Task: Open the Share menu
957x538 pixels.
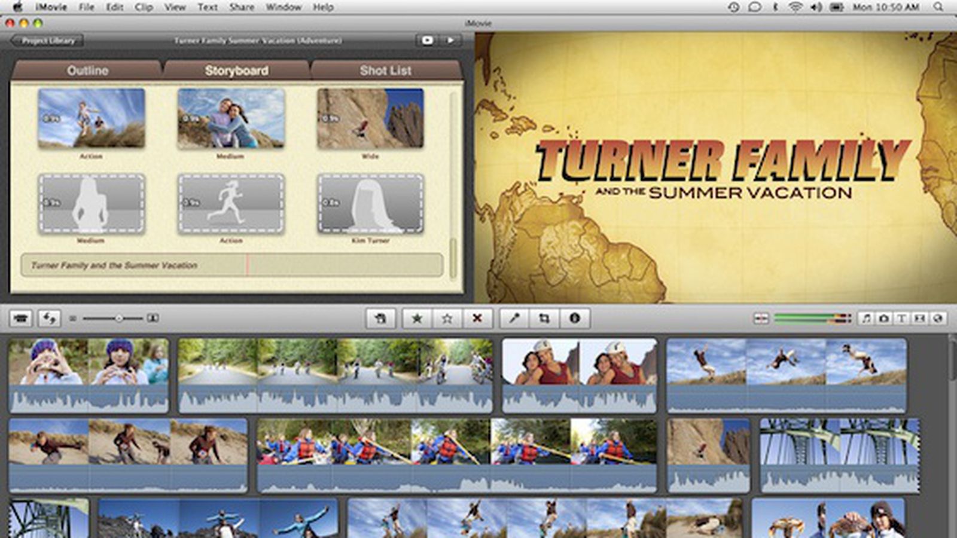Action: 242,7
